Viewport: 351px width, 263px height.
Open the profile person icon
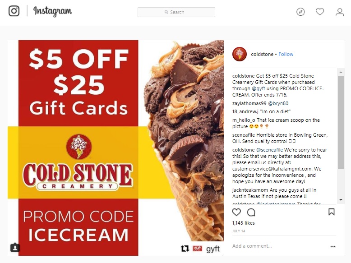[340, 12]
